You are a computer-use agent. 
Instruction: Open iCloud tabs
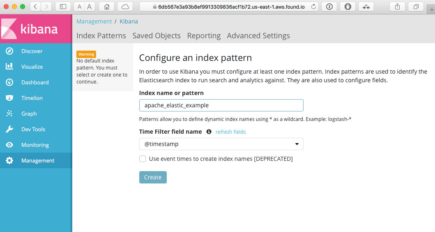tap(125, 7)
